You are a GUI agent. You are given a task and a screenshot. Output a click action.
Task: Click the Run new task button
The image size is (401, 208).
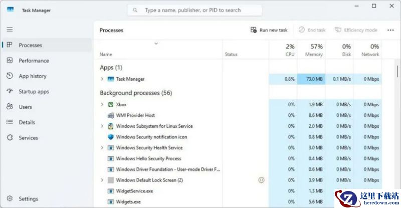(269, 30)
